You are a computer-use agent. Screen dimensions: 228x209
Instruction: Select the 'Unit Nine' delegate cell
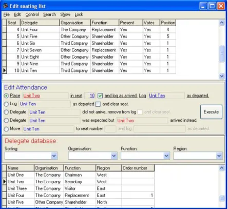[x=40, y=64]
